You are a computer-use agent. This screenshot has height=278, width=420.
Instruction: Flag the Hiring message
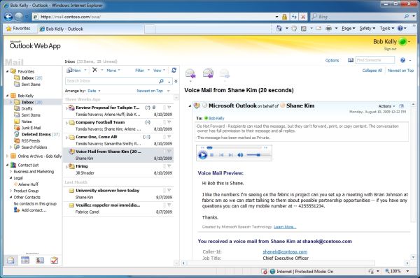(169, 166)
